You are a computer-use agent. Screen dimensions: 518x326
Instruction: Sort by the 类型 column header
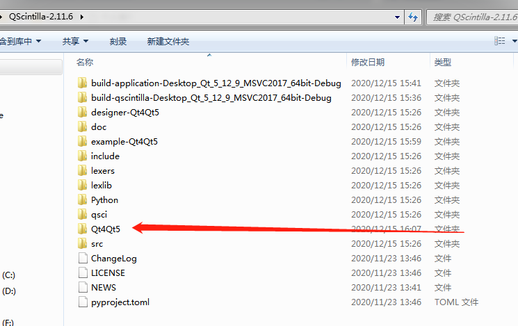point(442,62)
